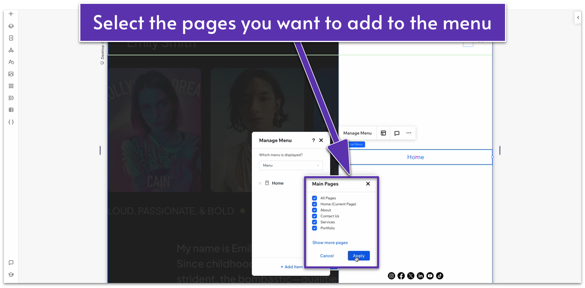Viewport: 585px width, 288px height.
Task: Open the Site Styles text-and-drop icon
Action: click(x=11, y=62)
